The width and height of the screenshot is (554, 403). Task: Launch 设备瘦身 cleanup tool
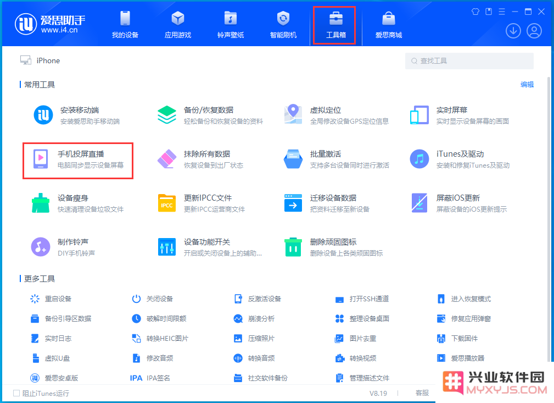(x=78, y=203)
